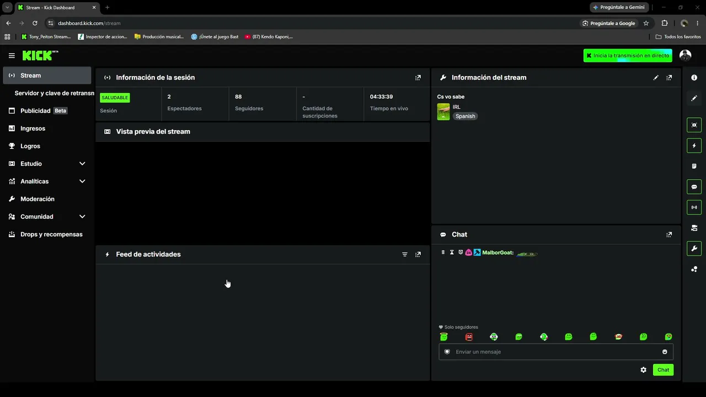Open the Chrome apps grid
The width and height of the screenshot is (706, 397).
[7, 37]
